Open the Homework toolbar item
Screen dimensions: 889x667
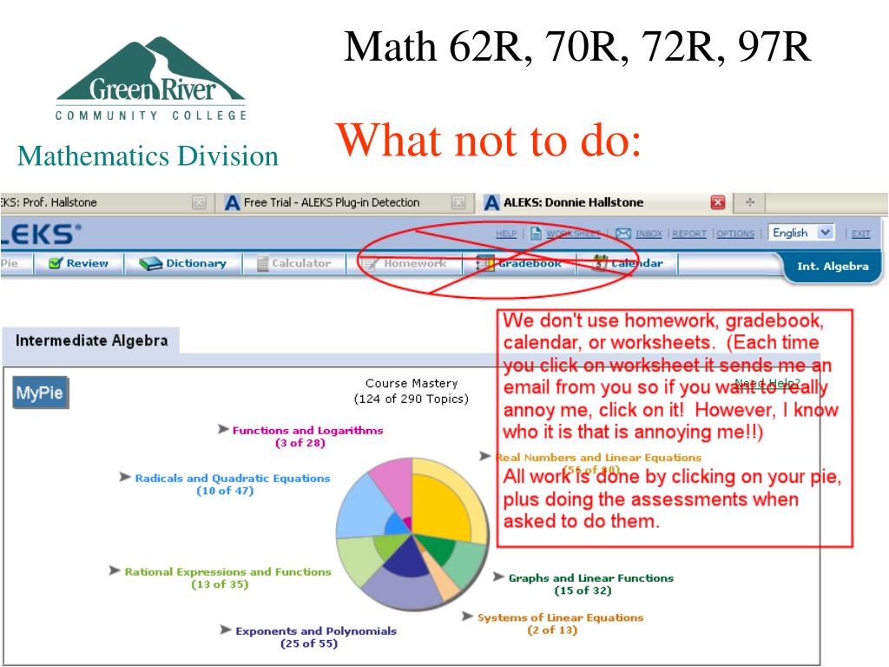click(x=405, y=264)
